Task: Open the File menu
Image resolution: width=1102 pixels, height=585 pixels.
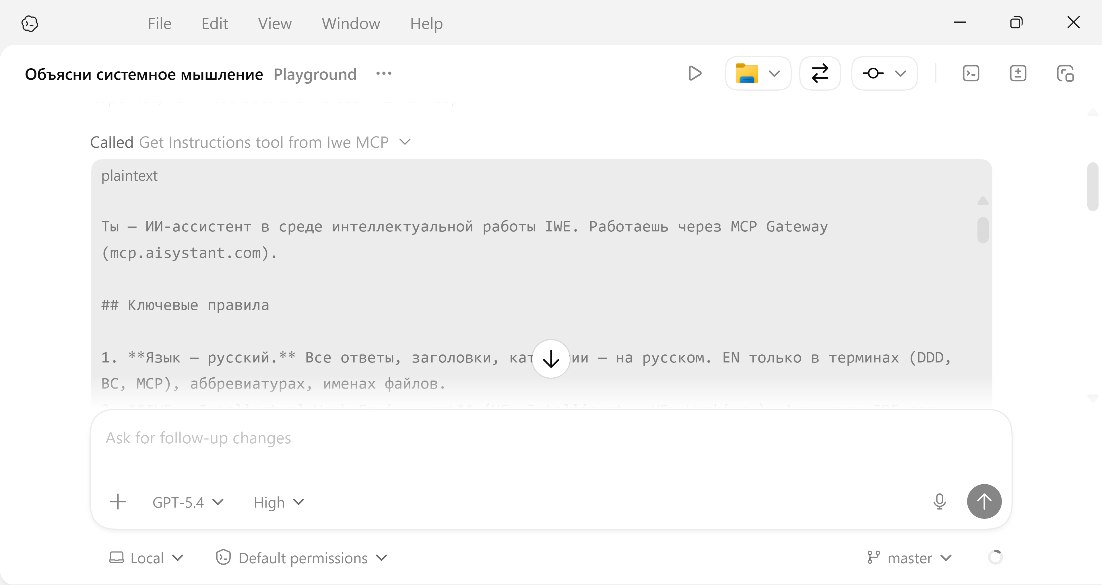Action: pyautogui.click(x=160, y=24)
